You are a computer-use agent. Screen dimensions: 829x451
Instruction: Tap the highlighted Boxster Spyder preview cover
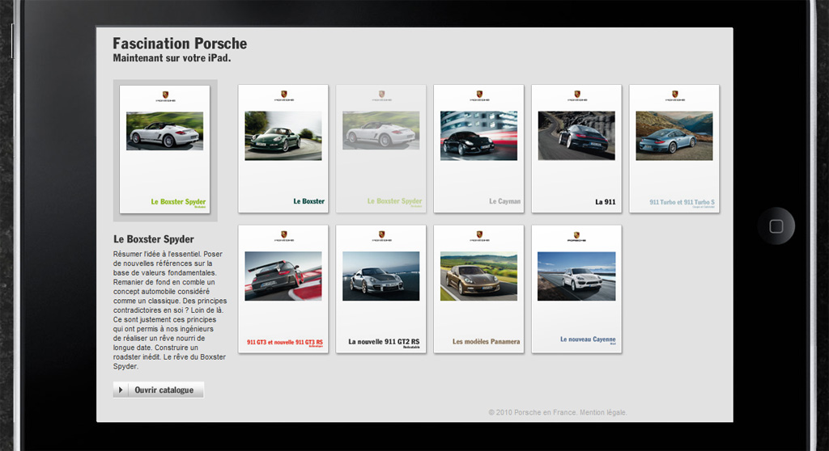coord(164,150)
